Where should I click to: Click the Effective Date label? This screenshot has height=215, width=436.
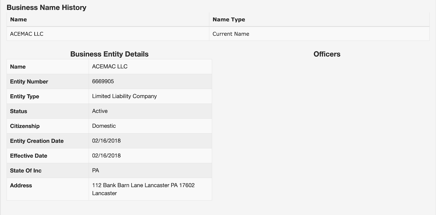[x=29, y=156]
